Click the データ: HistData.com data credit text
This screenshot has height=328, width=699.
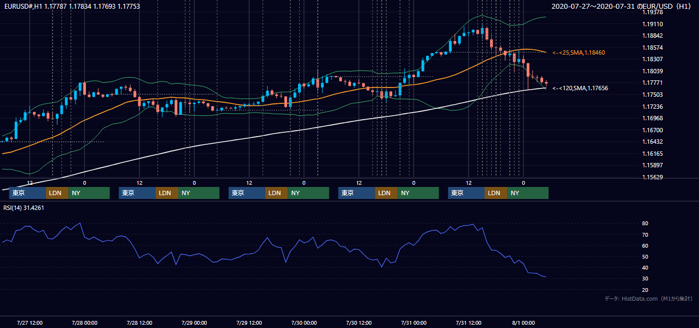(649, 298)
